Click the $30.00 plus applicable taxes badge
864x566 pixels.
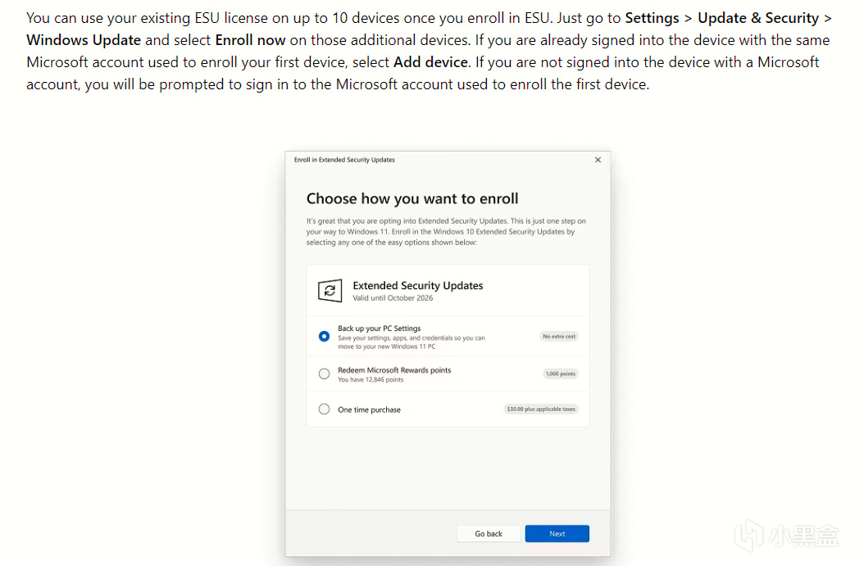541,409
